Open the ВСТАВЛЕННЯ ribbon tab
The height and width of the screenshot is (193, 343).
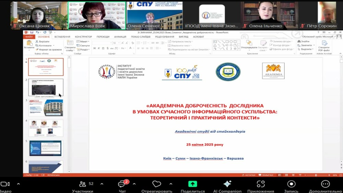coord(62,37)
